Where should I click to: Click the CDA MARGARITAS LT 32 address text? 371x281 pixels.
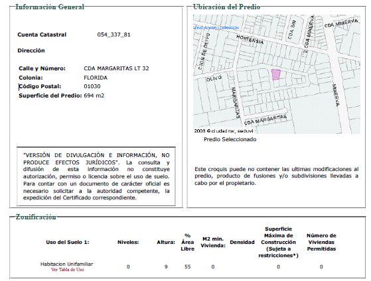116,68
